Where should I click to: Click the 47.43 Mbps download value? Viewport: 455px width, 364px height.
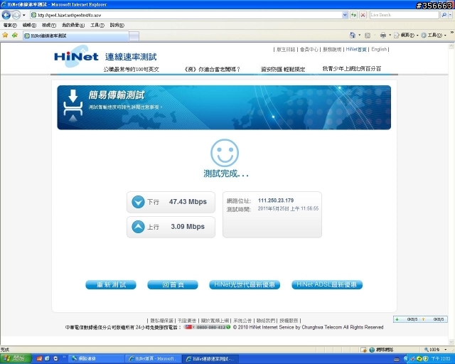pos(188,202)
